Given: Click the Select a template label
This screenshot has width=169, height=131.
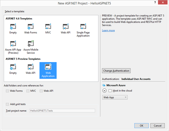Looking at the screenshot, I should 15,11.
